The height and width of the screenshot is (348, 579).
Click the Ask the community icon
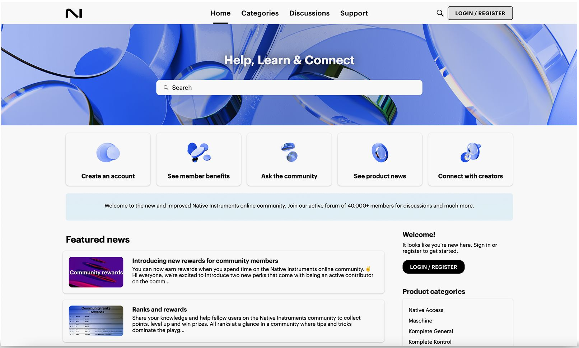(x=289, y=153)
